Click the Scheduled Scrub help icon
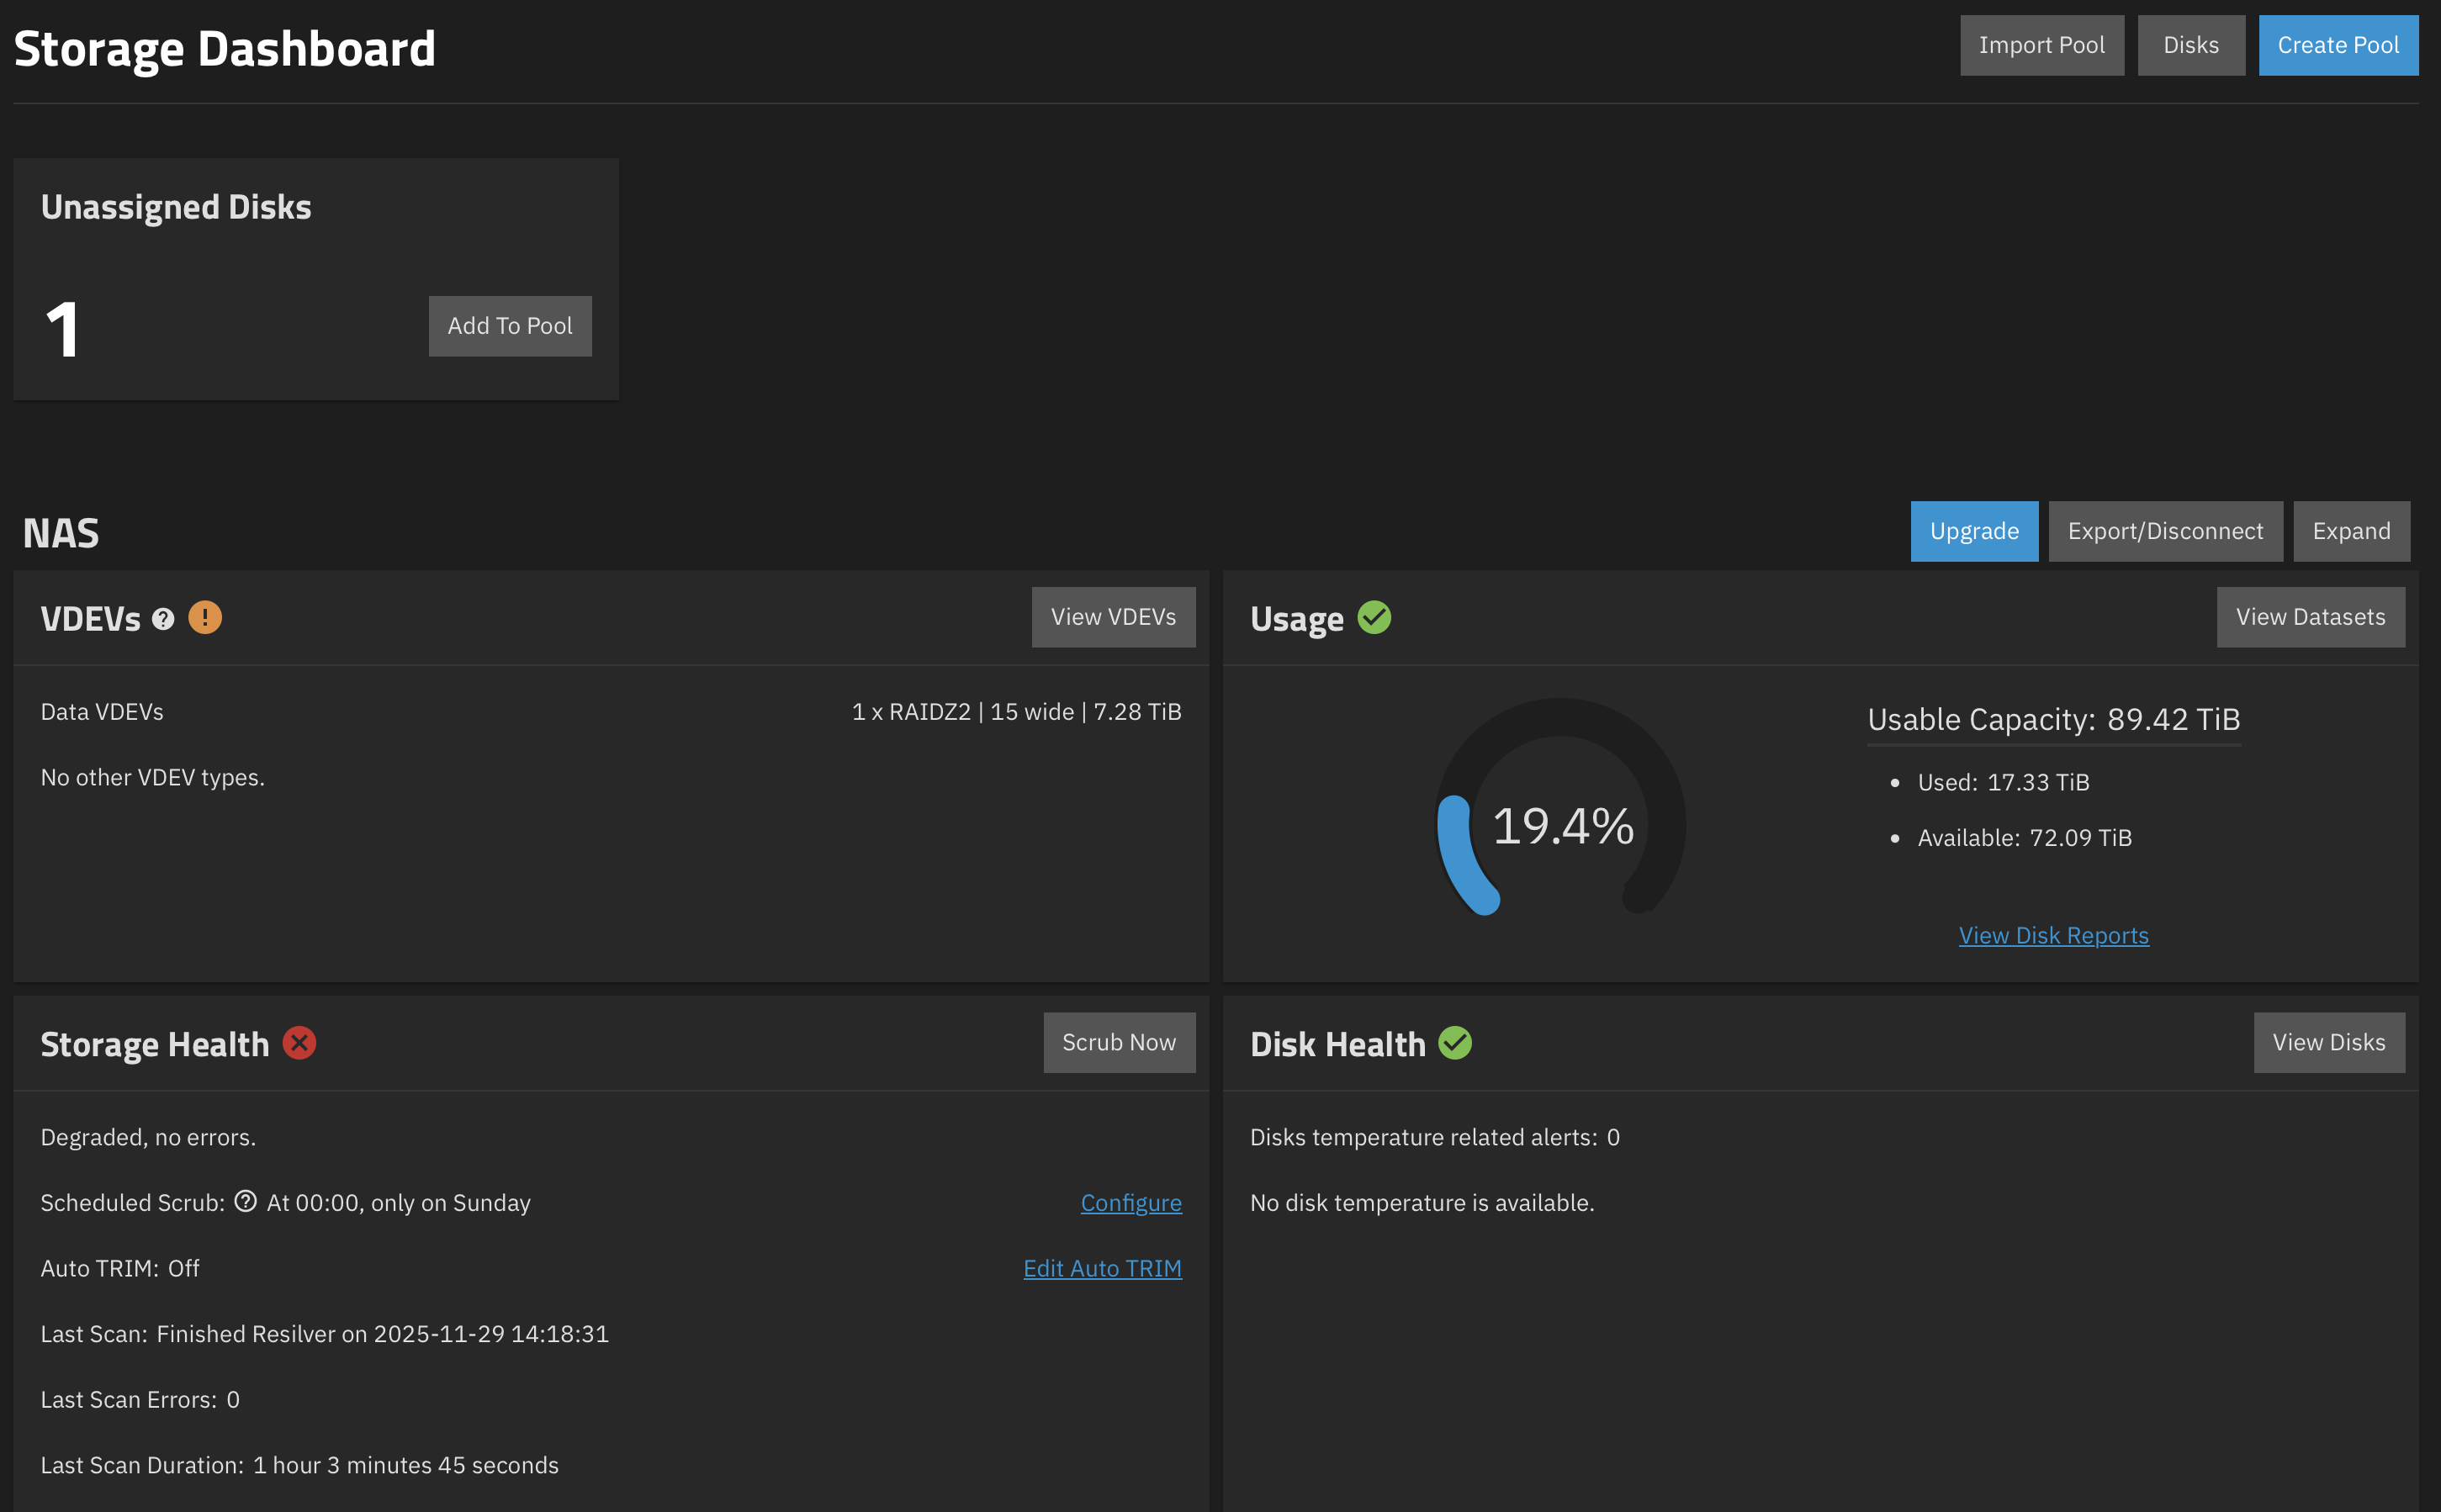Image resolution: width=2441 pixels, height=1512 pixels. 245,1201
